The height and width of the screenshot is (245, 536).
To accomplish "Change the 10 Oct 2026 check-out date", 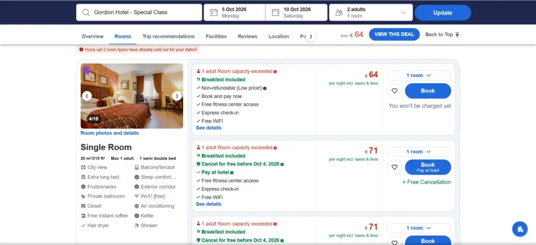I will point(296,13).
